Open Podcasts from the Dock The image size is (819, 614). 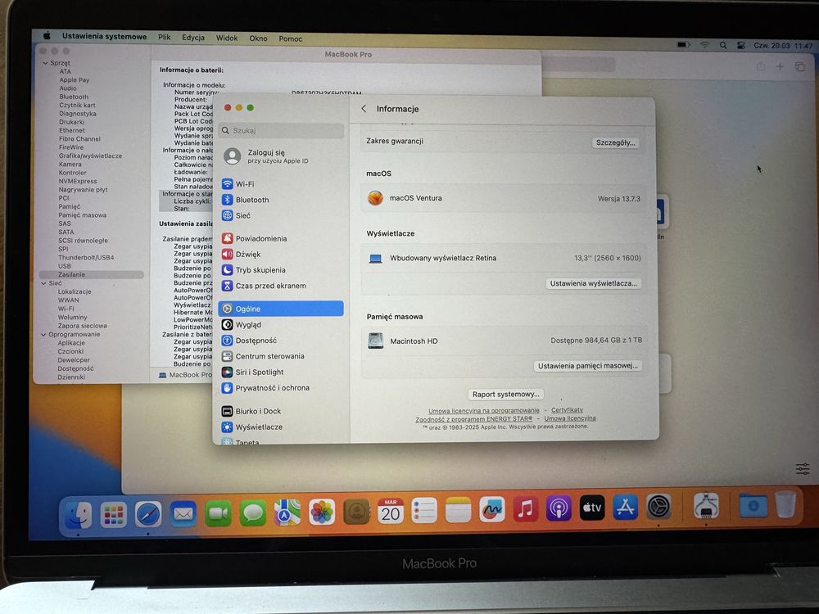[x=559, y=508]
